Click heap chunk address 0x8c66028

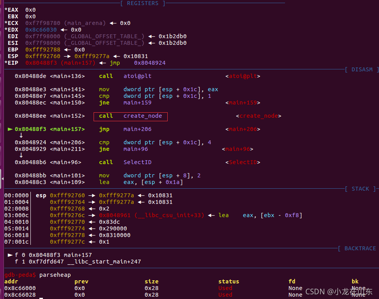click(x=20, y=295)
